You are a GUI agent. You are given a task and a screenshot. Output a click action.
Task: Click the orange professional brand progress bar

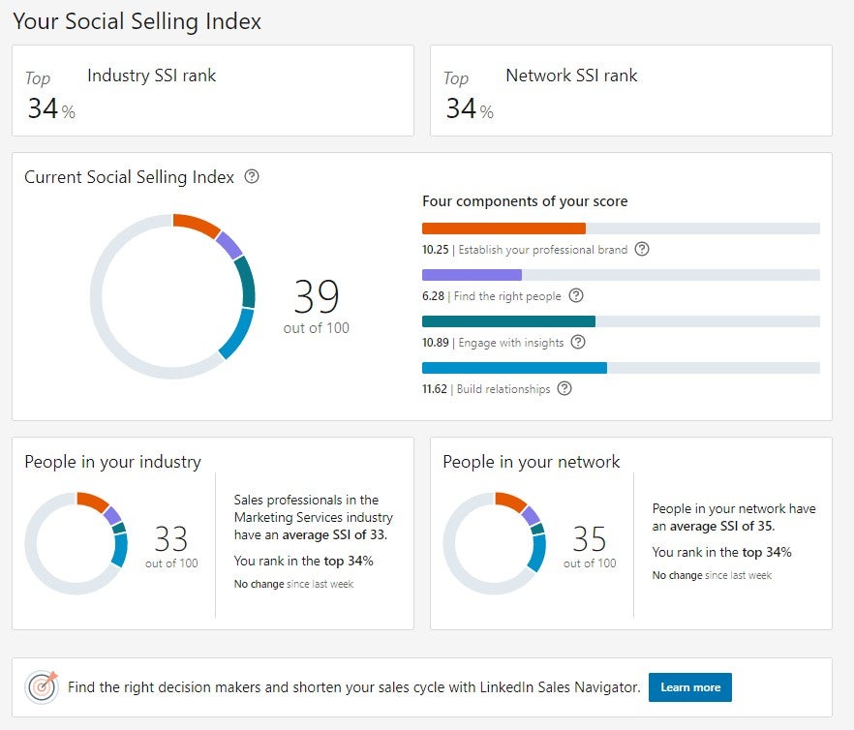[503, 228]
